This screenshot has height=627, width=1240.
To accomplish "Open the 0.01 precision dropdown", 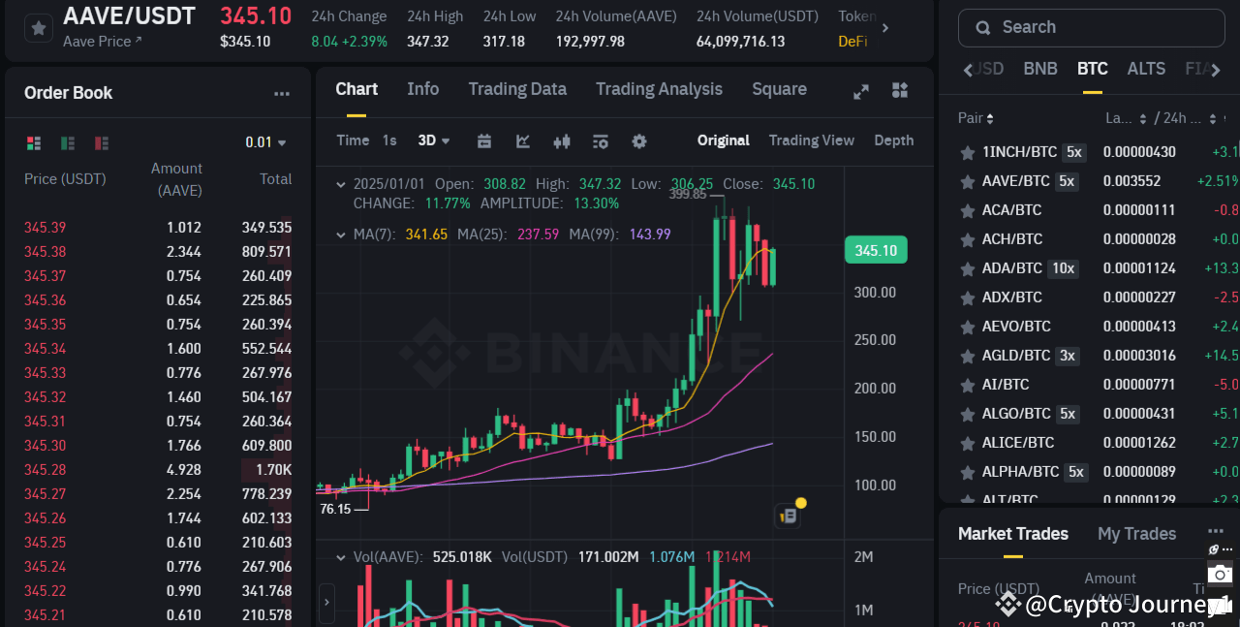I will (264, 141).
